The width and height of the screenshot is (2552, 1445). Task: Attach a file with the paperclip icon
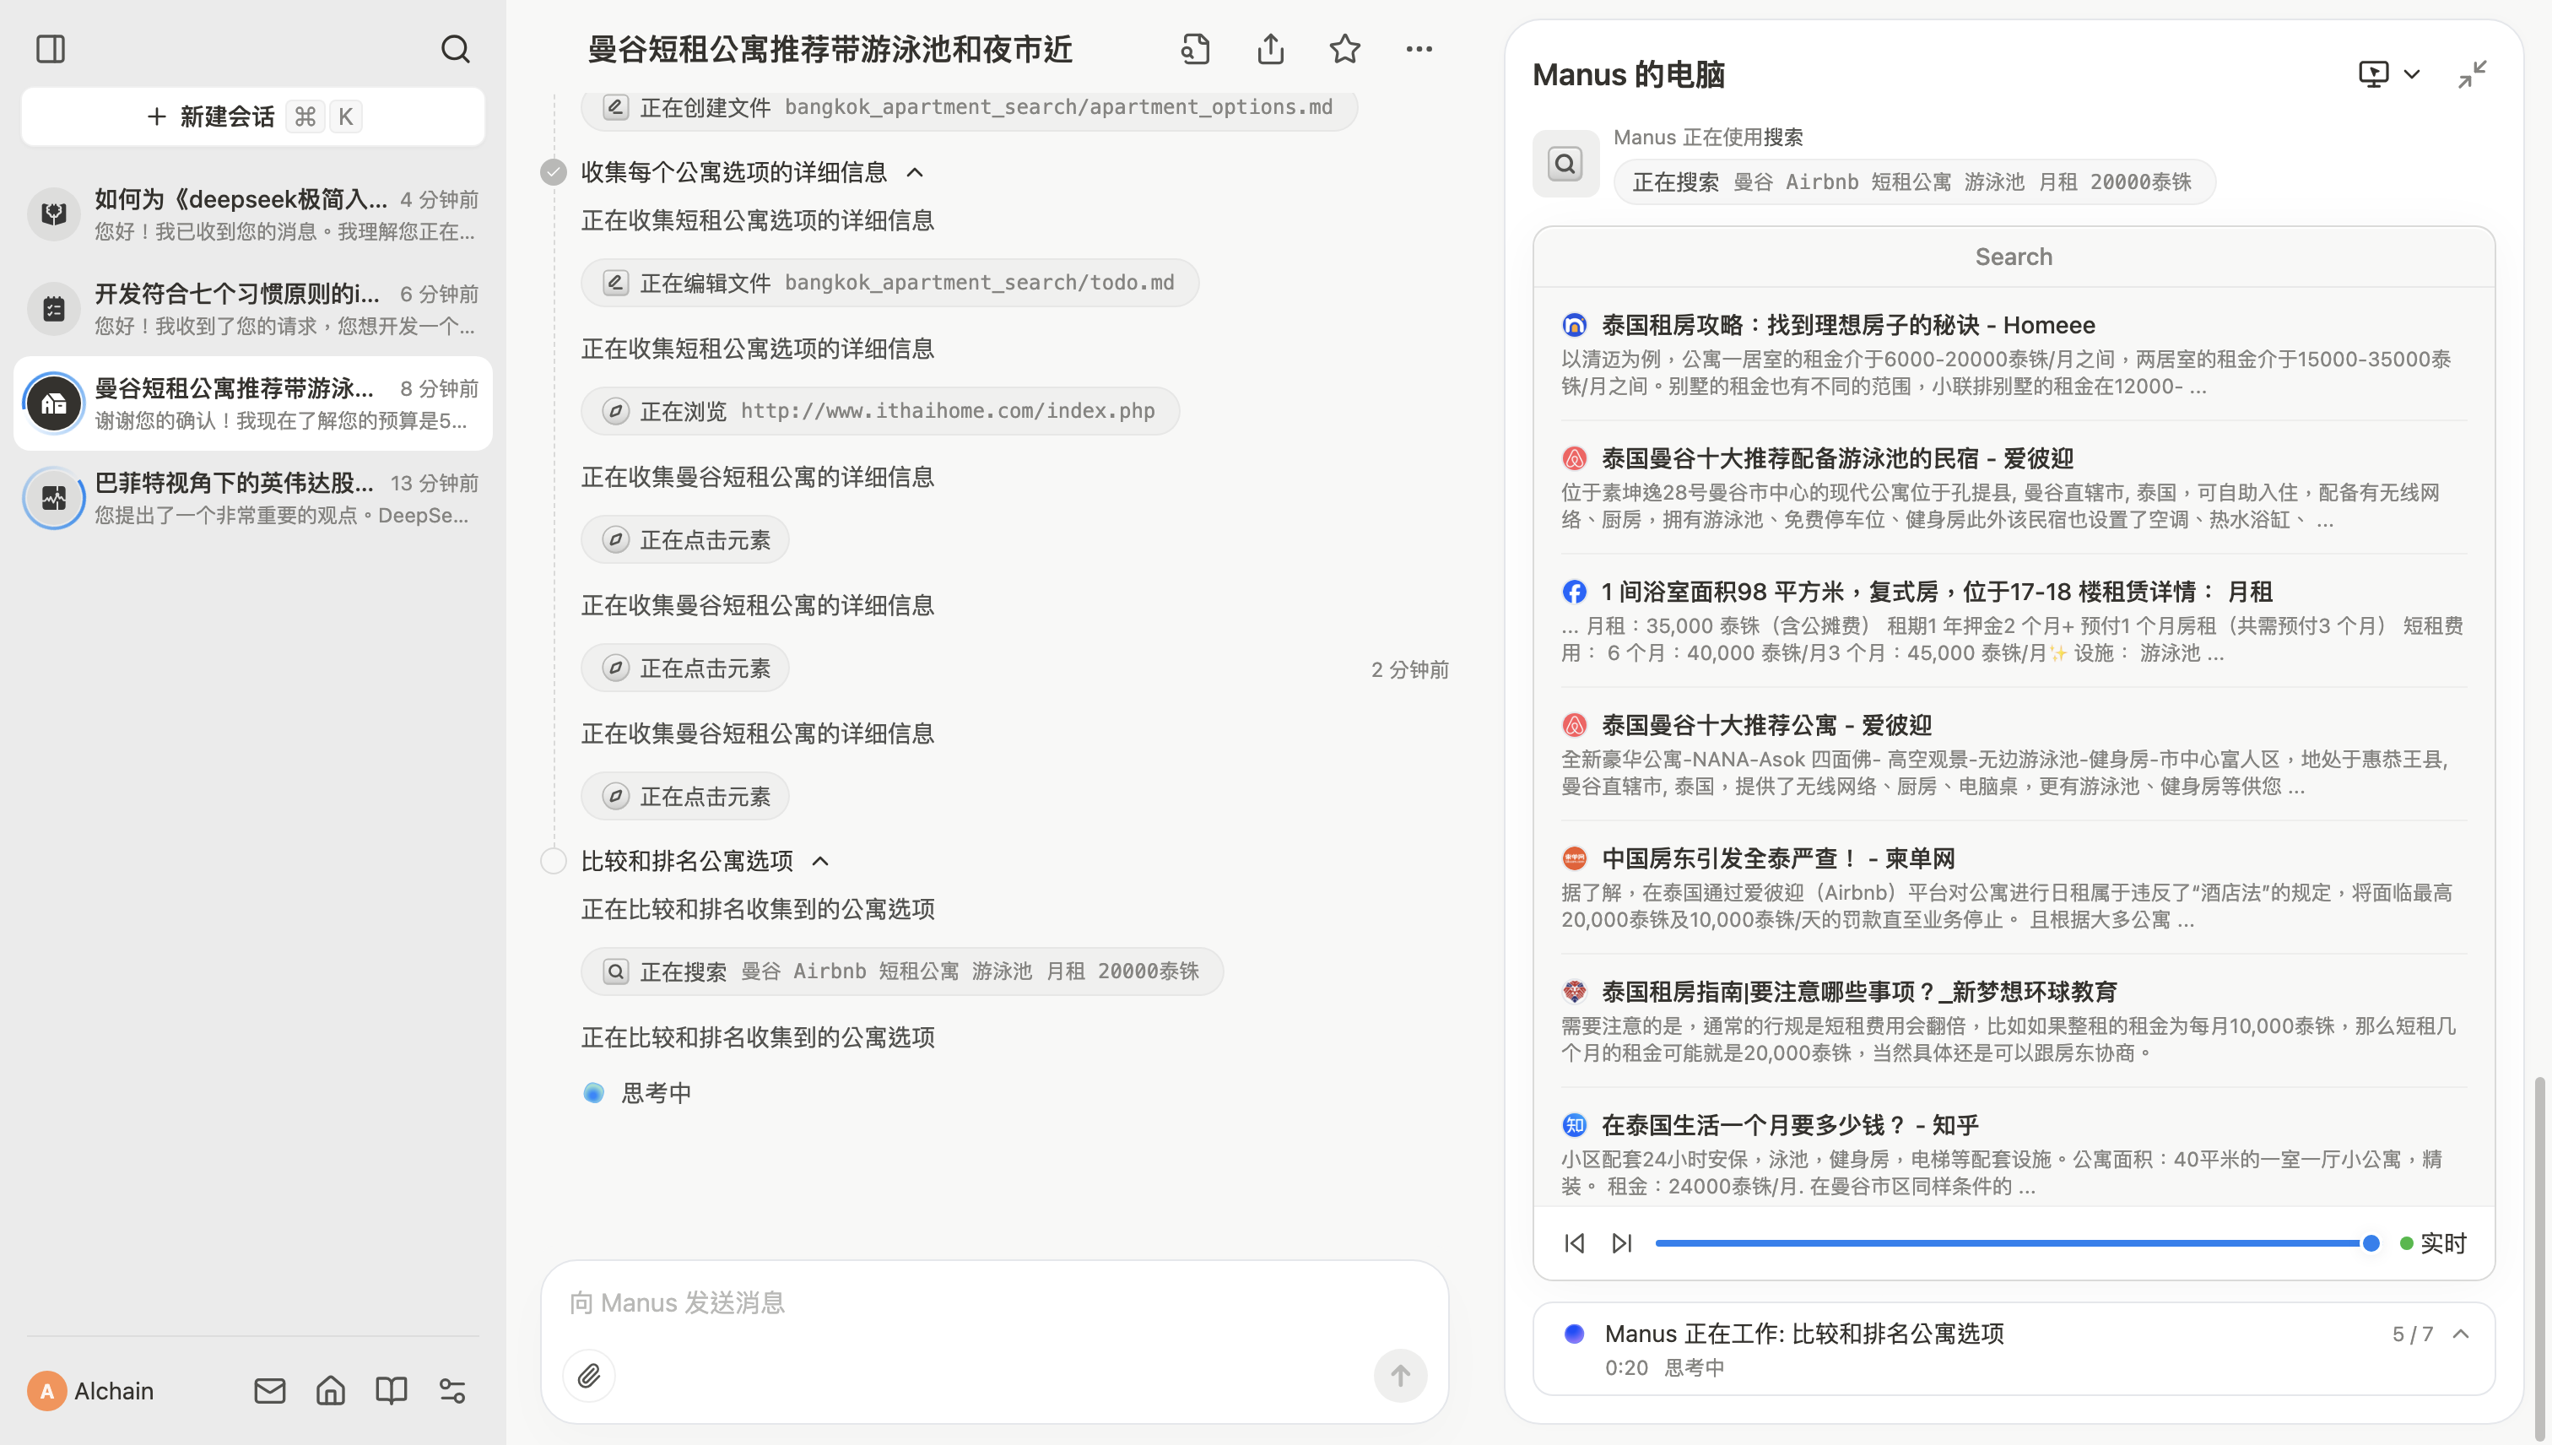point(588,1376)
